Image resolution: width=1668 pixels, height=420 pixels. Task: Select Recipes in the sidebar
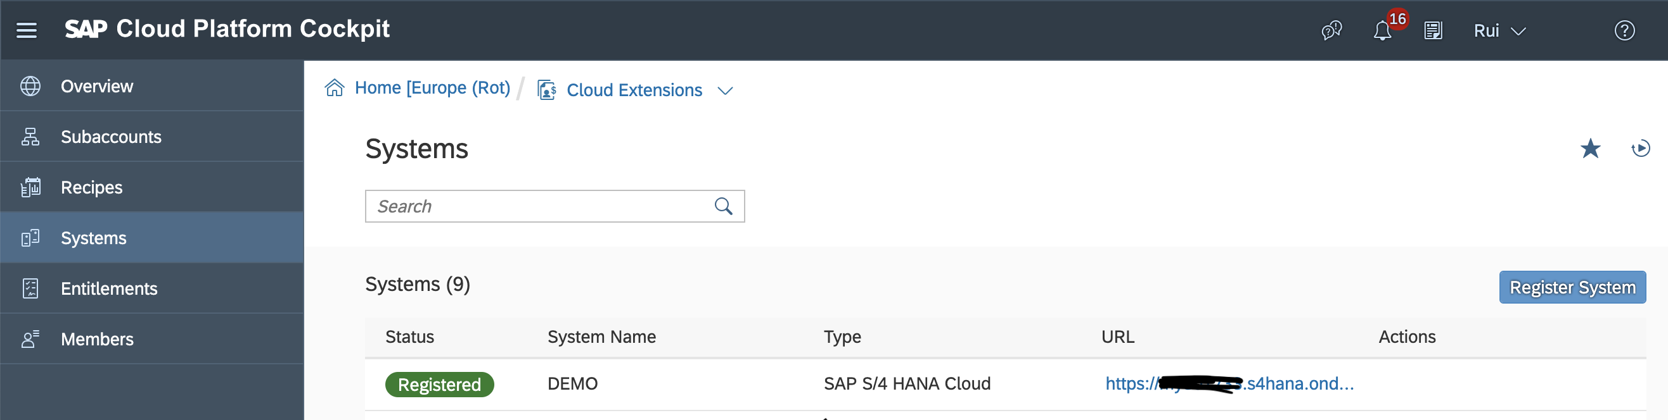(x=91, y=187)
